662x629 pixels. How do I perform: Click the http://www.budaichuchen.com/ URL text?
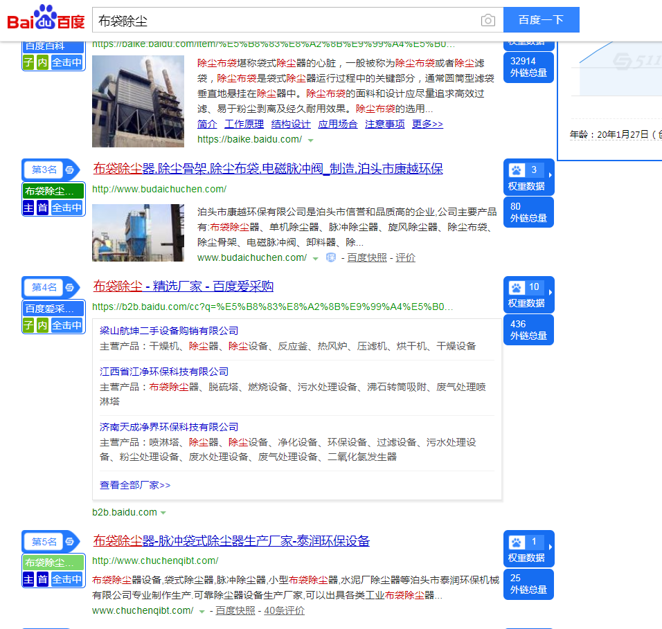pyautogui.click(x=159, y=189)
